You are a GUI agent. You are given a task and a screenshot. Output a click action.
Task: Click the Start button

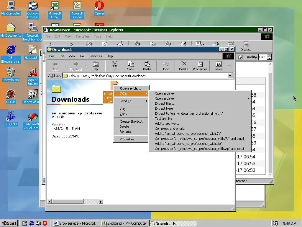pyautogui.click(x=9, y=223)
